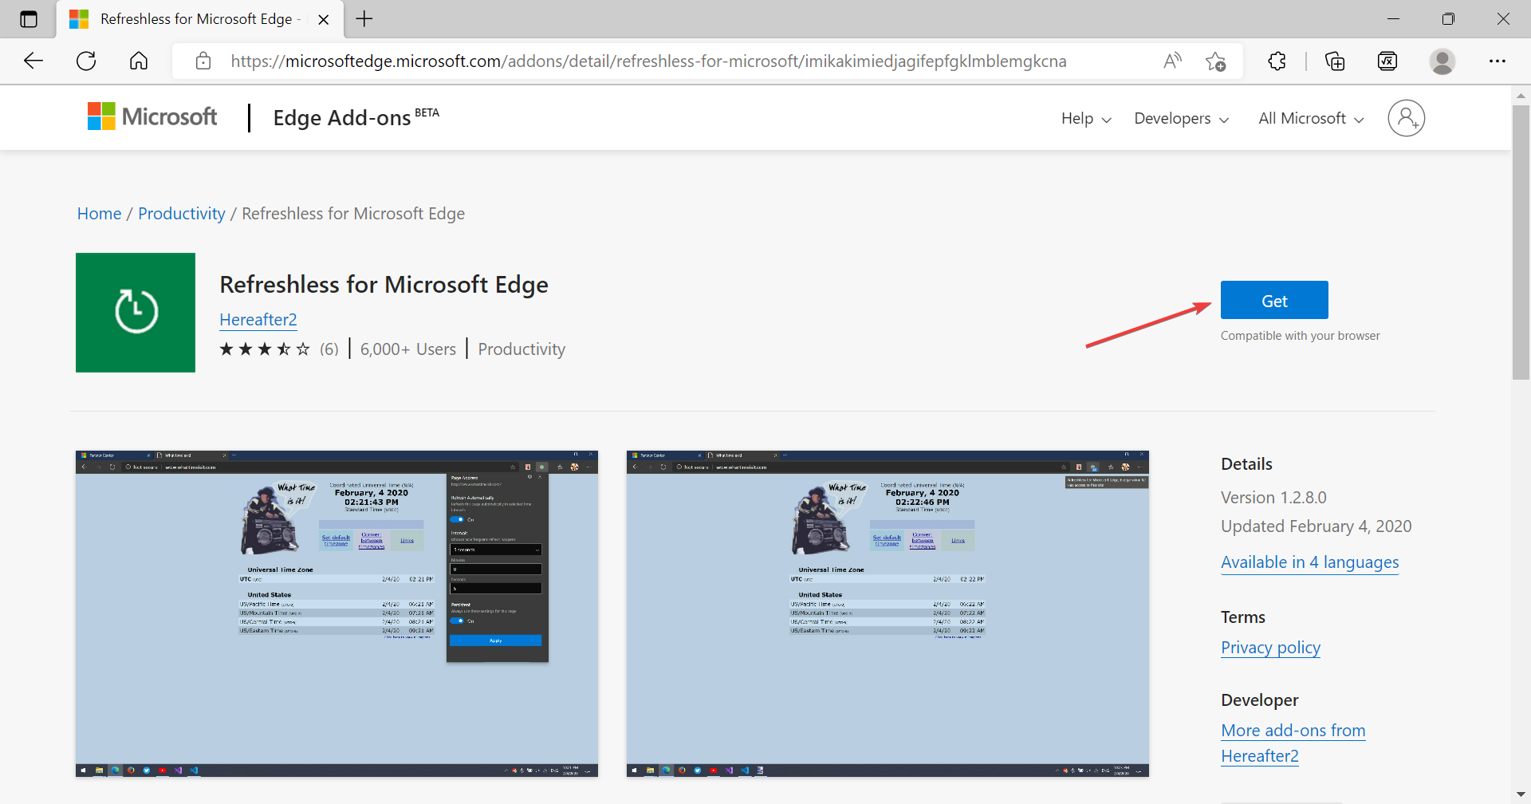
Task: Click the Microsoft logo
Action: (152, 116)
